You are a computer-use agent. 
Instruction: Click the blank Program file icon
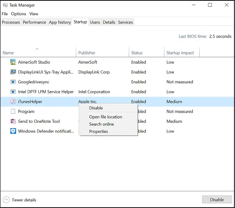(13, 111)
